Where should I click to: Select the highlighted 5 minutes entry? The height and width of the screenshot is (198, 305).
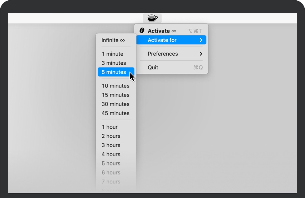tap(114, 72)
